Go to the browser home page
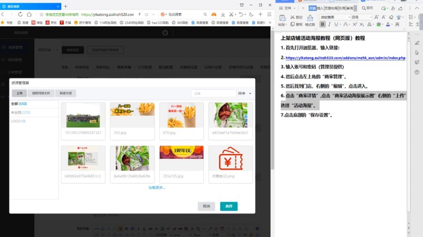The height and width of the screenshot is (237, 423). 29,14
